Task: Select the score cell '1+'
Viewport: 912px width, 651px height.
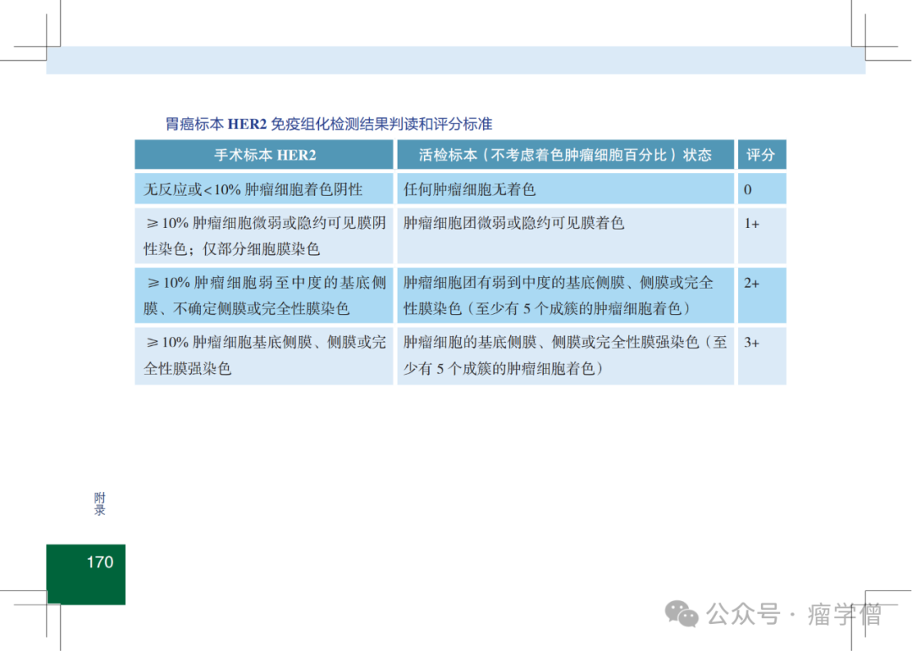Action: [x=762, y=236]
